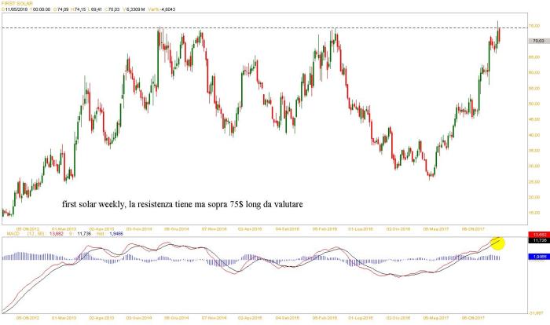Click 02-Dic-2016 on the price chart's date axis
The width and height of the screenshot is (550, 325).
[398, 229]
